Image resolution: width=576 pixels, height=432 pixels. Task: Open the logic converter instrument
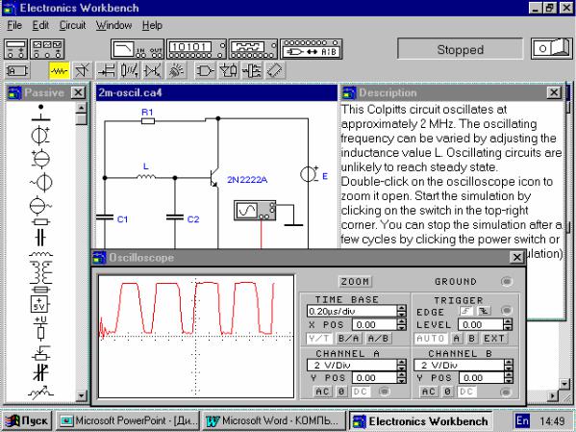pos(312,49)
